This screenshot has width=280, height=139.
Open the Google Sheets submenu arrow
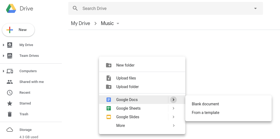pos(173,108)
